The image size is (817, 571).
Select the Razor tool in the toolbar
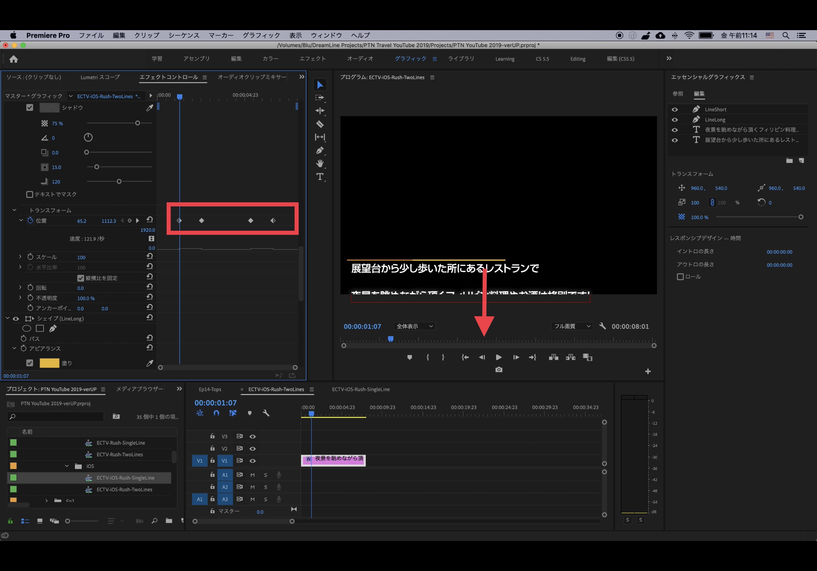320,124
